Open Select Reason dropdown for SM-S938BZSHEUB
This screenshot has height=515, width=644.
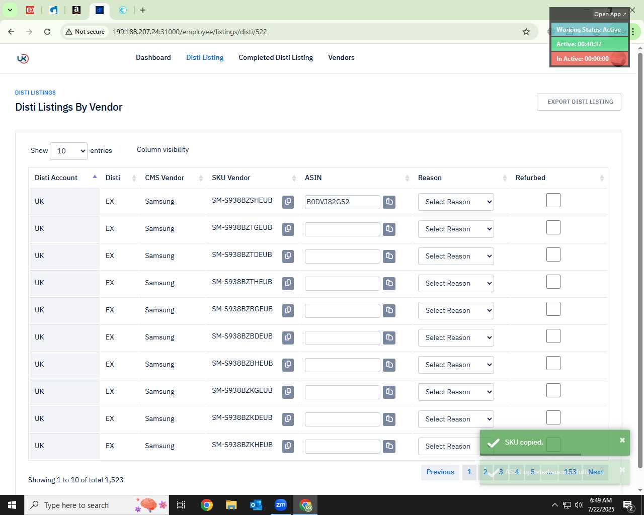click(456, 202)
